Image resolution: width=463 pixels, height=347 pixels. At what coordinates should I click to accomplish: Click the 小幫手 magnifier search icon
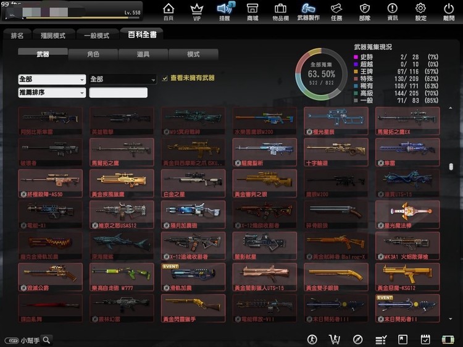(47, 340)
